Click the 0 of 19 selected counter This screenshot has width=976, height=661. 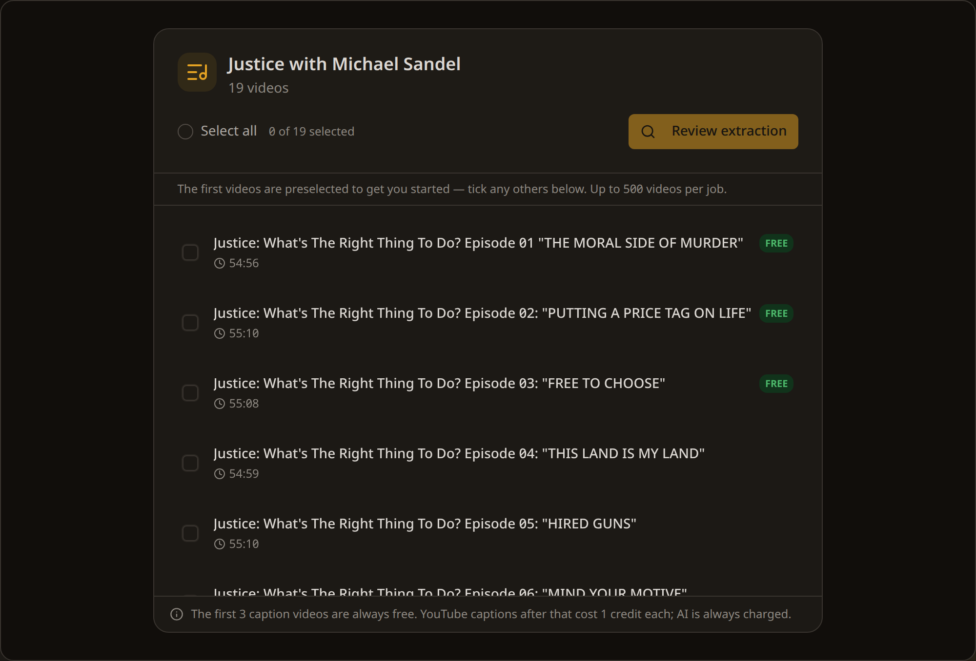click(311, 132)
